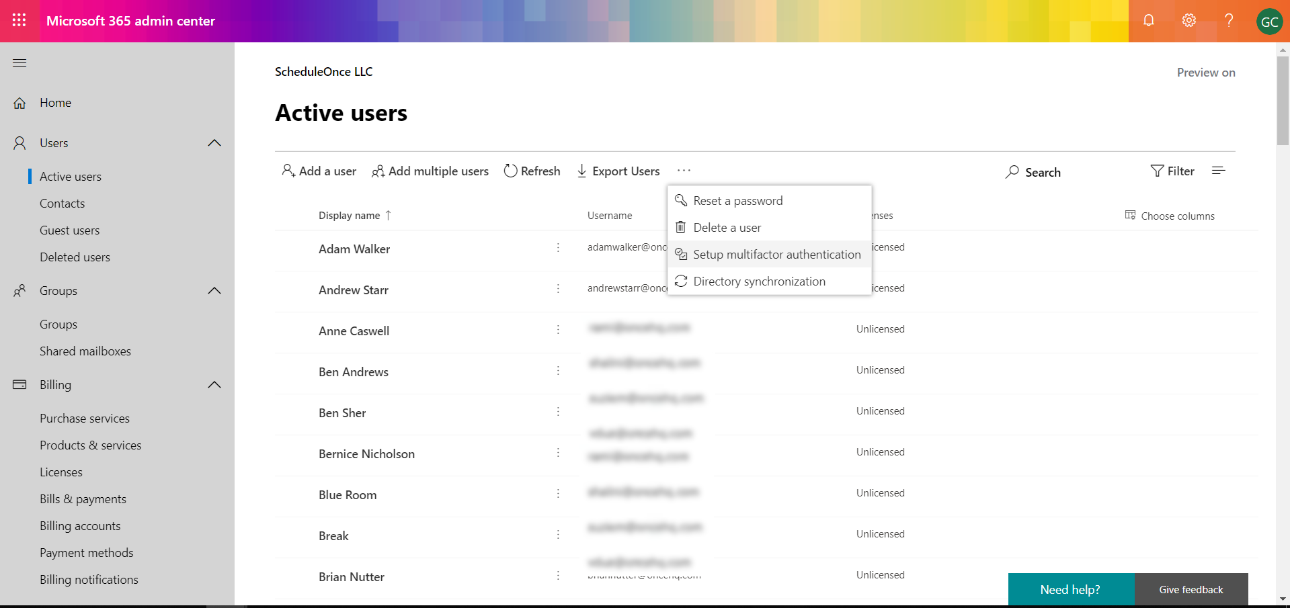Open more actions for Bernice Nicholson
The height and width of the screenshot is (608, 1290).
pos(558,453)
